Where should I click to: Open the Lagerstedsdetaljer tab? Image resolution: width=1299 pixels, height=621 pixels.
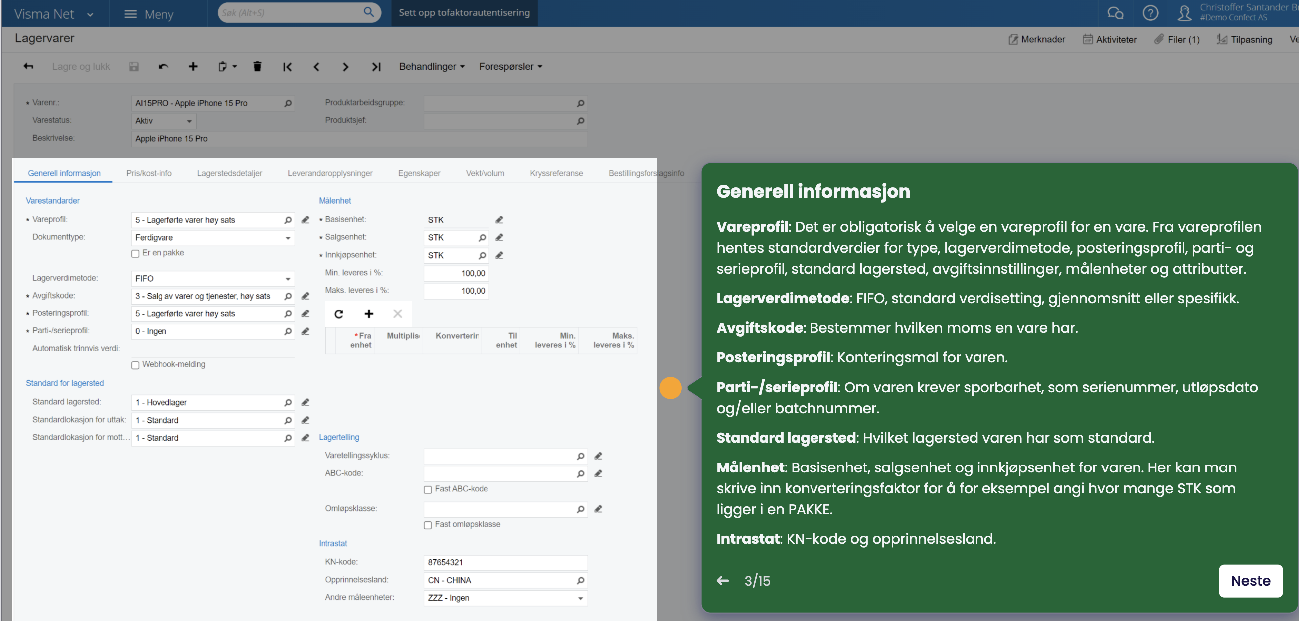(229, 173)
